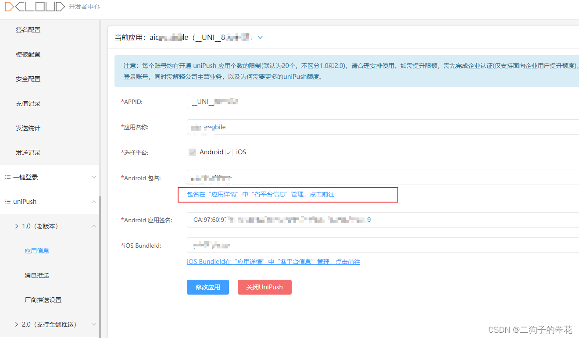Screen dimensions: 579x338
Task: Click the 2.0（支持全端推送） label
Action: (49, 324)
